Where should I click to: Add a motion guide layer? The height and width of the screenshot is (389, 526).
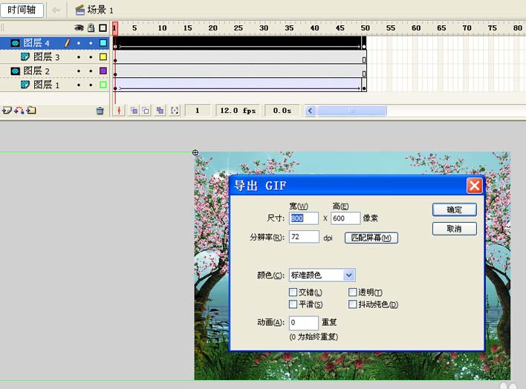(x=19, y=111)
